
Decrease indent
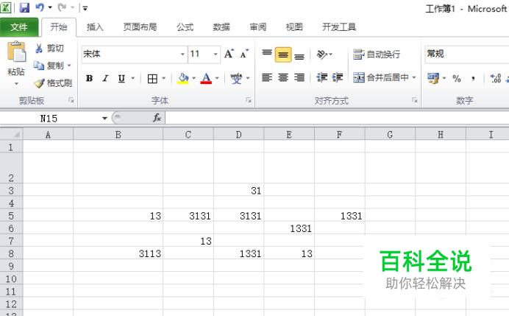(x=322, y=77)
